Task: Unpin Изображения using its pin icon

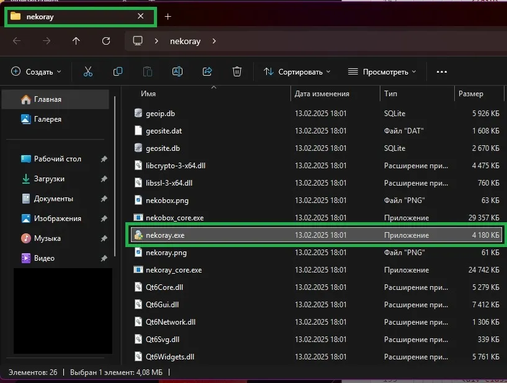Action: tap(104, 219)
